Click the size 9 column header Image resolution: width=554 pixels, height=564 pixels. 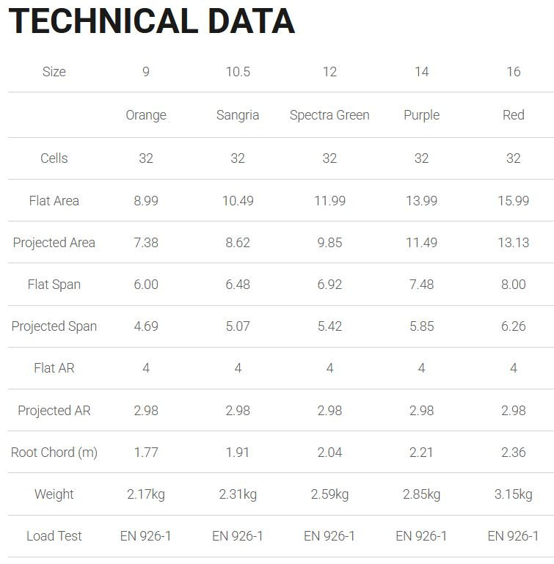click(146, 72)
